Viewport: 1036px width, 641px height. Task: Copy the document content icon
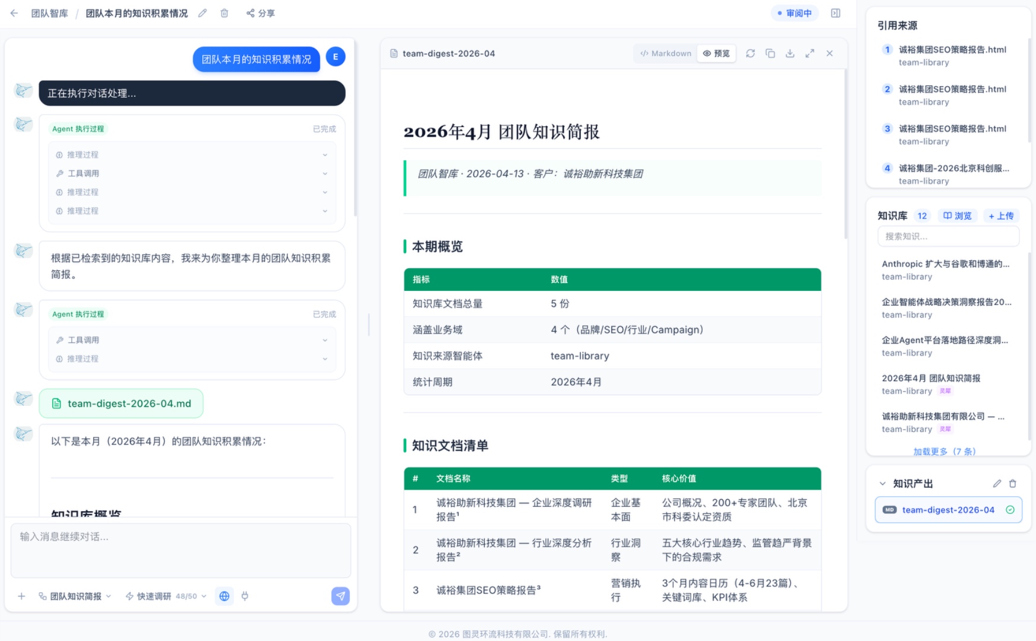pos(770,53)
